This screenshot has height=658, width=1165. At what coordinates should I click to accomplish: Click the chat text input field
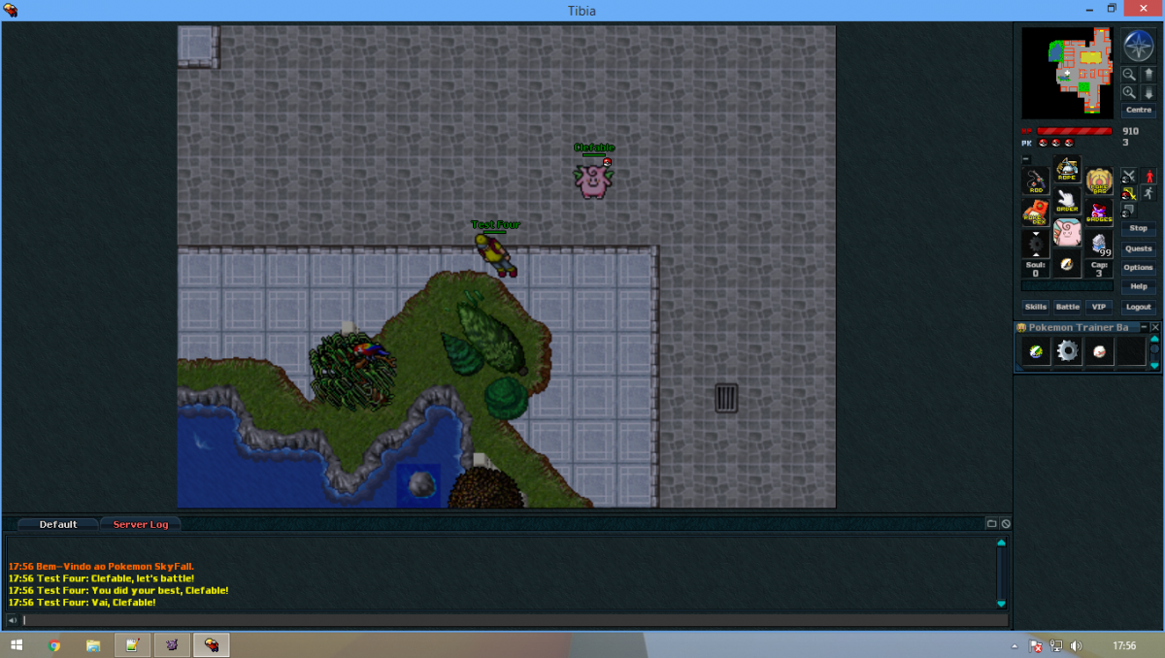pos(515,620)
